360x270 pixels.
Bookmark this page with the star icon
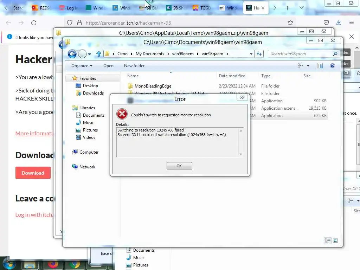pyautogui.click(x=290, y=22)
